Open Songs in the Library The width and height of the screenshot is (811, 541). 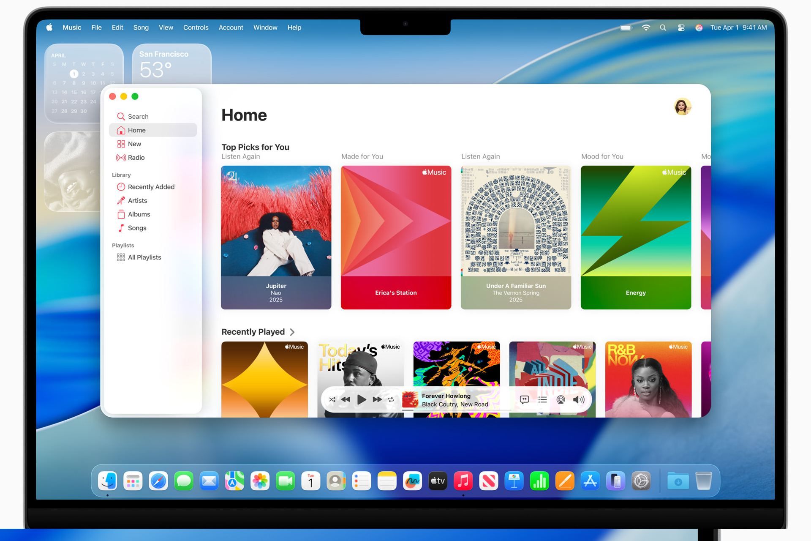pos(153,228)
